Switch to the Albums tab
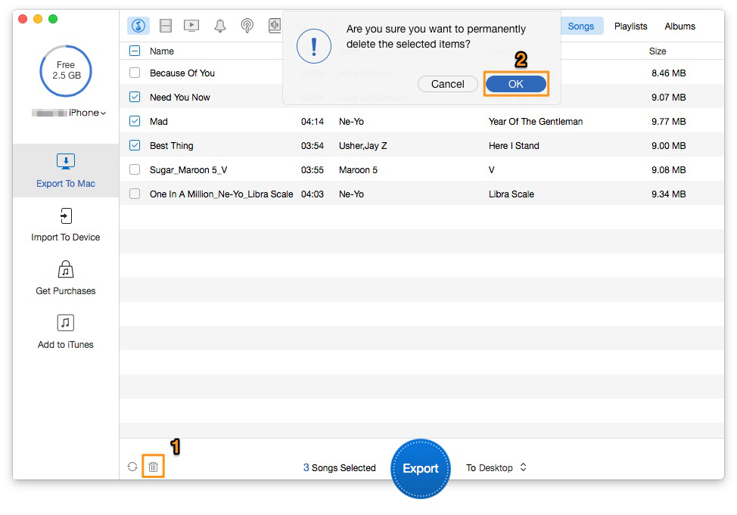This screenshot has width=737, height=515. click(679, 26)
